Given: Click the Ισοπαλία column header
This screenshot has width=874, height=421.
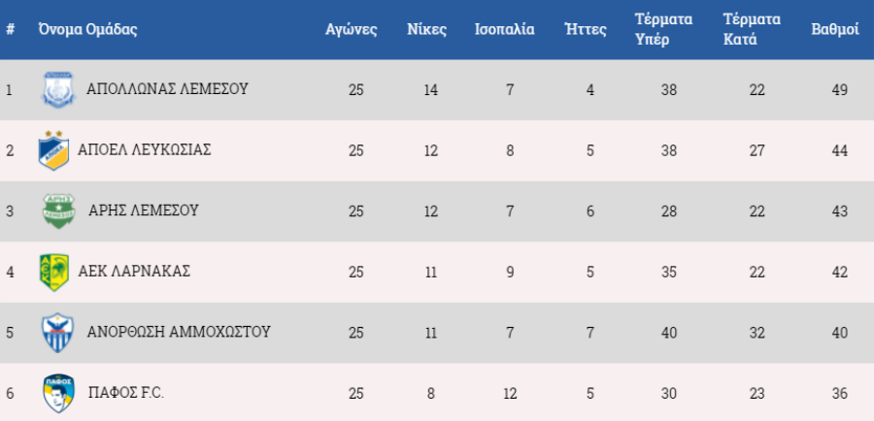Looking at the screenshot, I should 504,29.
